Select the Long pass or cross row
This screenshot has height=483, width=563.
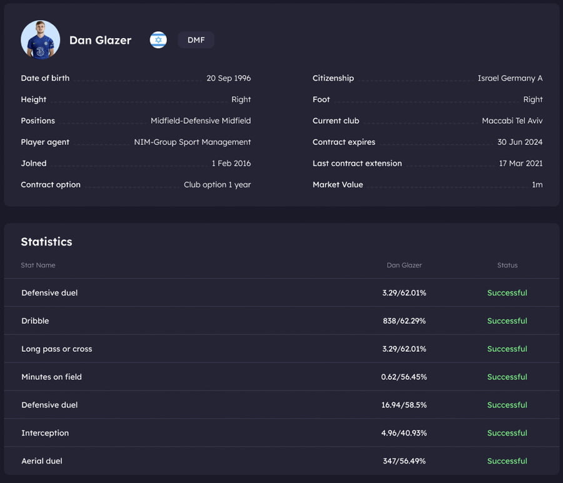[281, 349]
